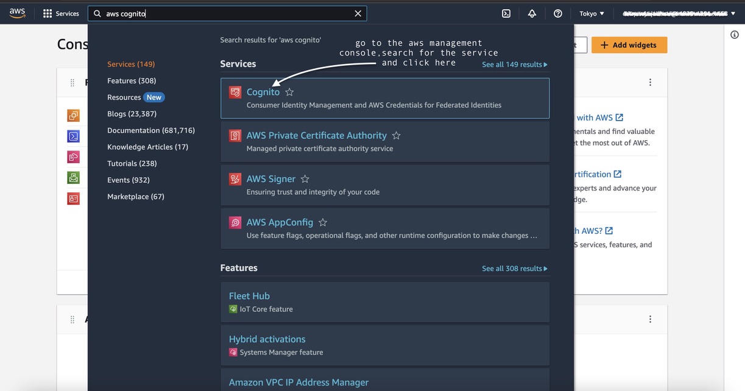Click the AWS AppConfig service icon

[235, 222]
